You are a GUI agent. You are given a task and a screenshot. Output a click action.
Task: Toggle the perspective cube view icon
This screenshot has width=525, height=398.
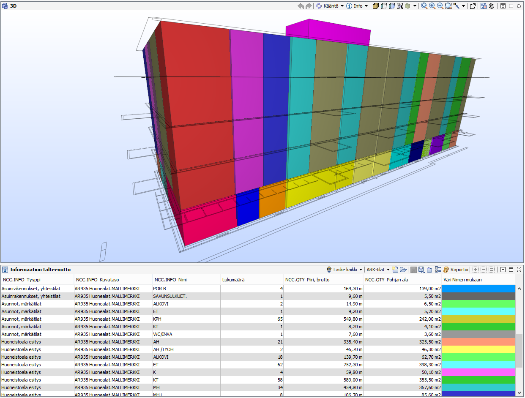point(473,6)
